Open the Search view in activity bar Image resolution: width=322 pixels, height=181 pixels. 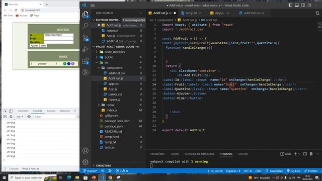point(86,26)
